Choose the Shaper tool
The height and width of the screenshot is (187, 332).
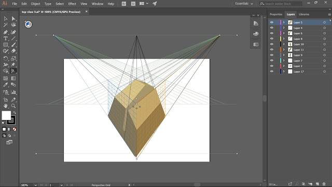(6, 51)
